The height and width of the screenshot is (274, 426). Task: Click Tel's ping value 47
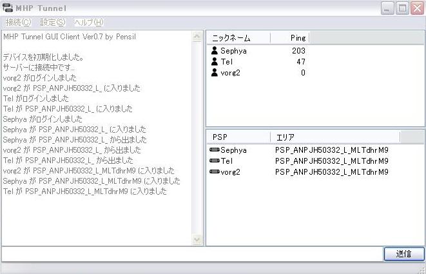coord(301,62)
